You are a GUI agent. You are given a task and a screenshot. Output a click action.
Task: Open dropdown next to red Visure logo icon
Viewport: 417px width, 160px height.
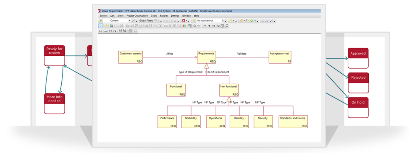tap(186, 21)
